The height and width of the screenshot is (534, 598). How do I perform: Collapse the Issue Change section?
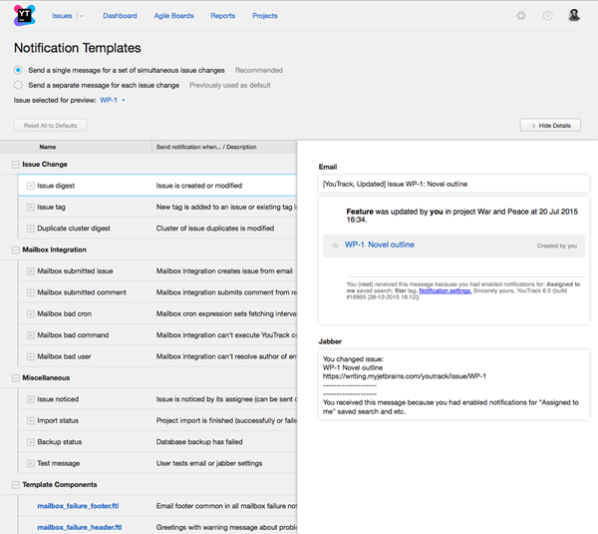click(x=15, y=165)
